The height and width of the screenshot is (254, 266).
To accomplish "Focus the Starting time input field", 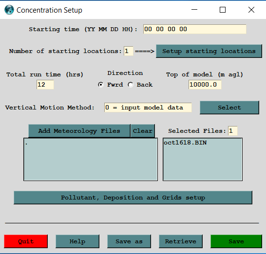I will 194,29.
